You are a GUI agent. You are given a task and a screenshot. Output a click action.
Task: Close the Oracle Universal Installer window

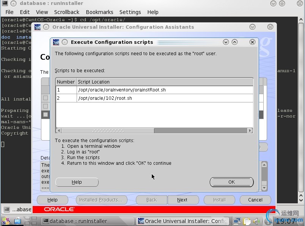(270, 27)
